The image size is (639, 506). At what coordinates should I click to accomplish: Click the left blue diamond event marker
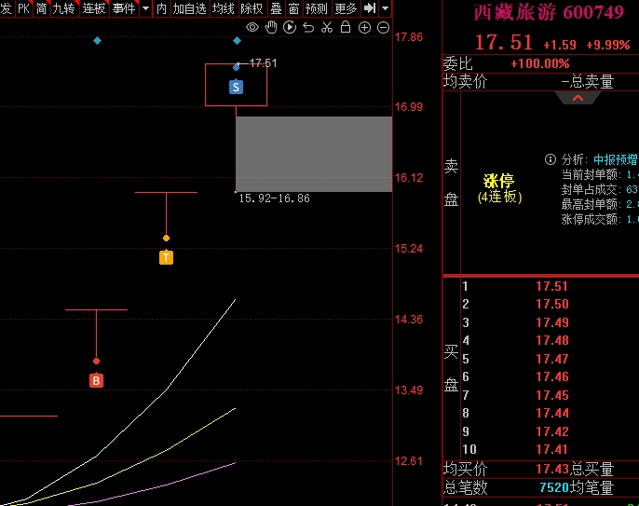98,41
